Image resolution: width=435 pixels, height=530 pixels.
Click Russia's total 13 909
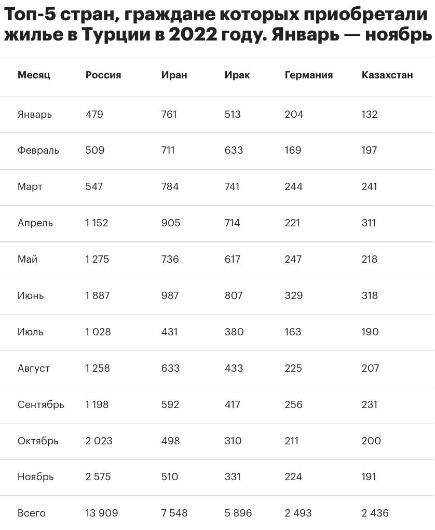pos(102,513)
